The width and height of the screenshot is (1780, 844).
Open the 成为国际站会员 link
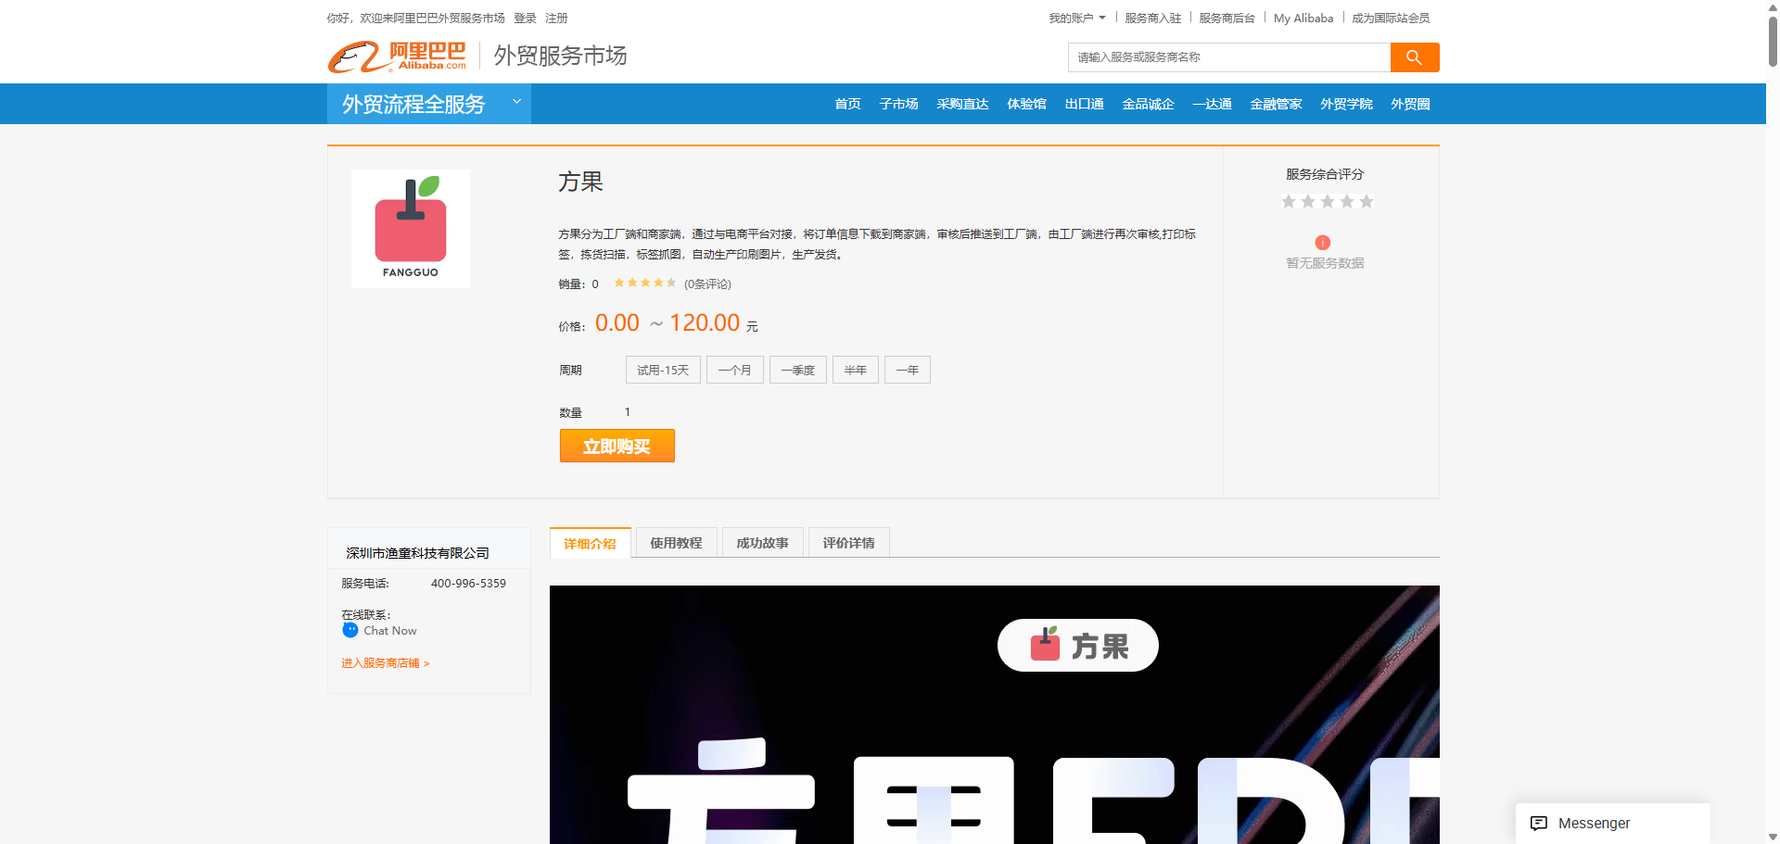coord(1391,19)
